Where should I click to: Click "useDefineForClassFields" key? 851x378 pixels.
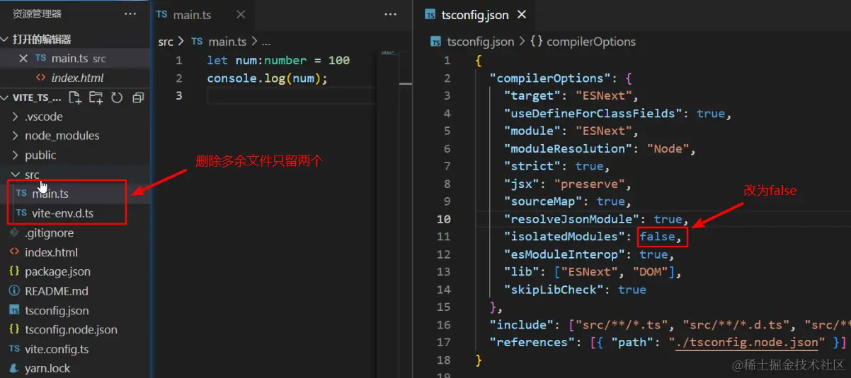594,113
